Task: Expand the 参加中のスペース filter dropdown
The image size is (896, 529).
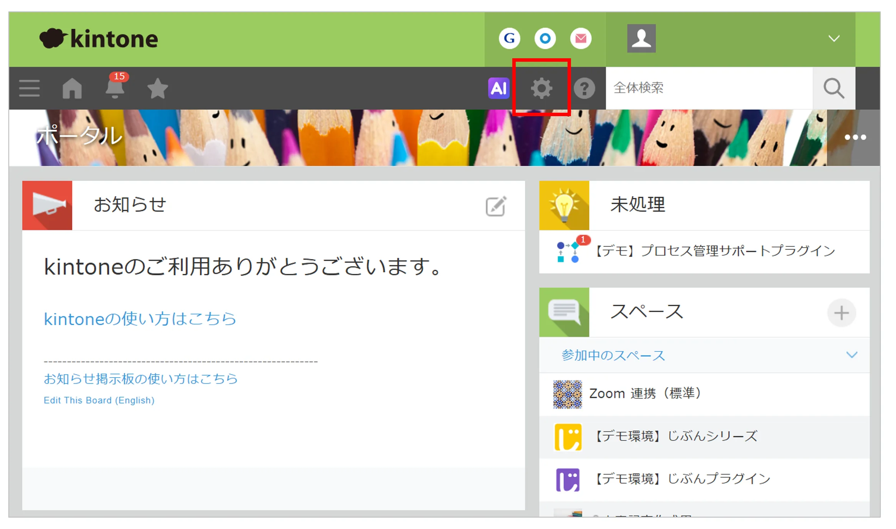Action: 704,355
